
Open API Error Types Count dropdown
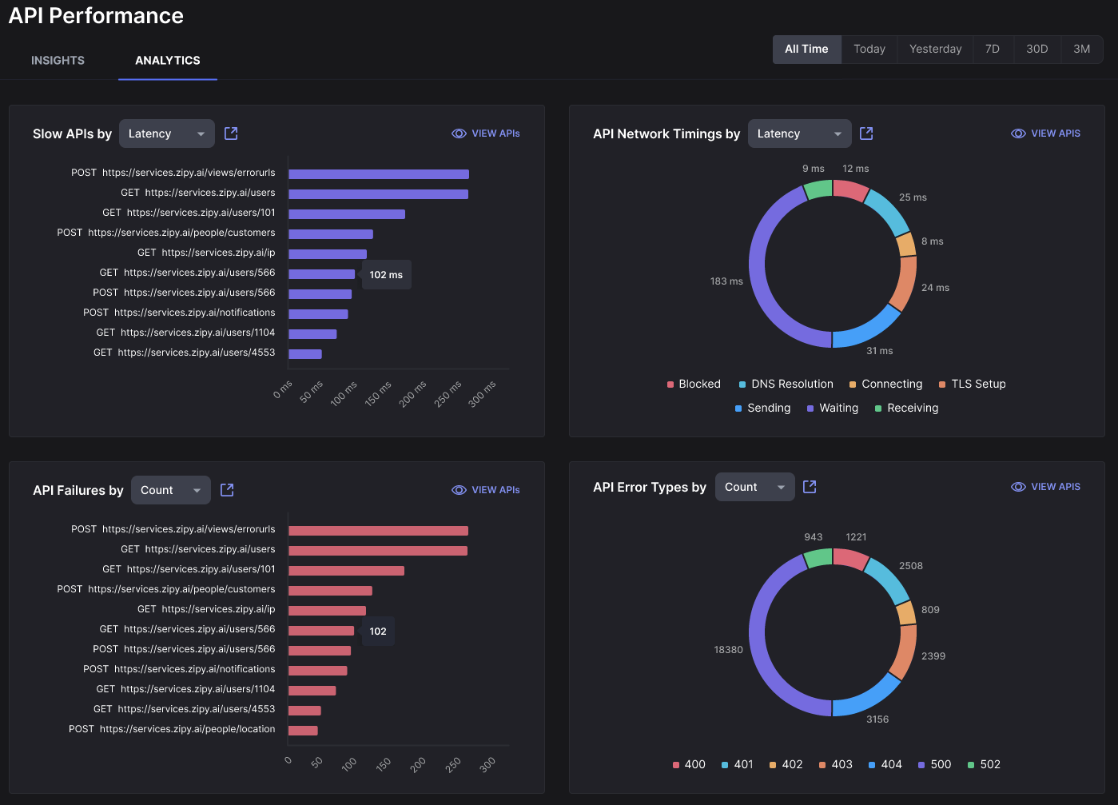(x=754, y=487)
